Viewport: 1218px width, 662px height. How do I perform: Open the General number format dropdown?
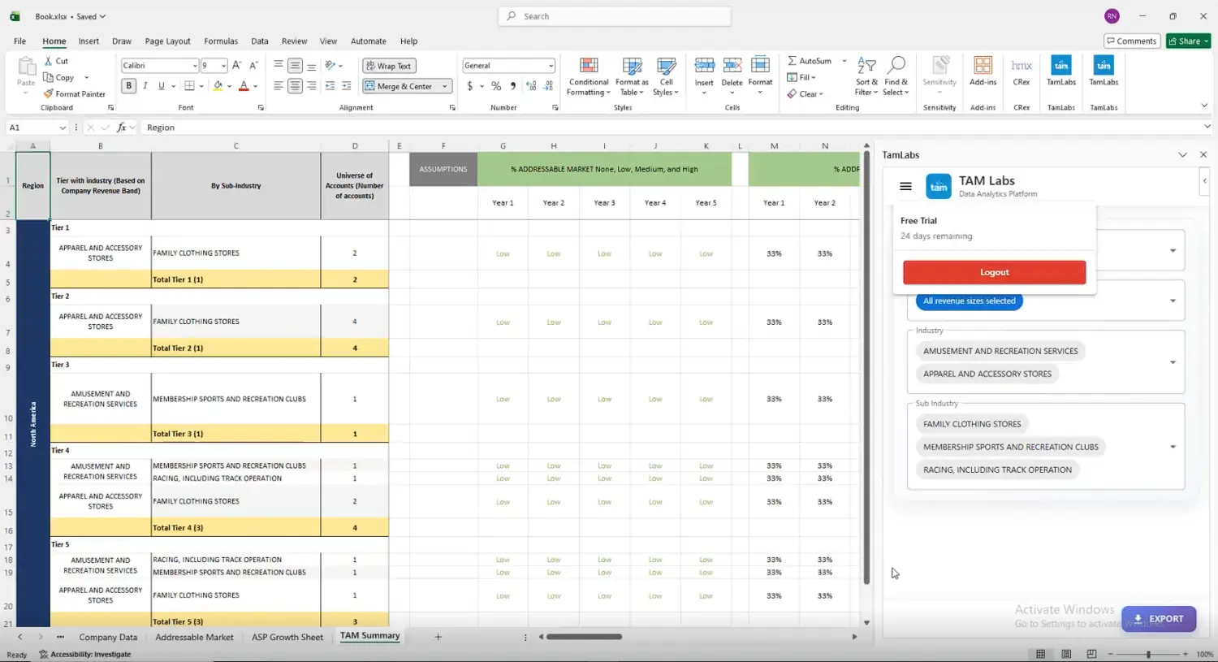pos(551,66)
